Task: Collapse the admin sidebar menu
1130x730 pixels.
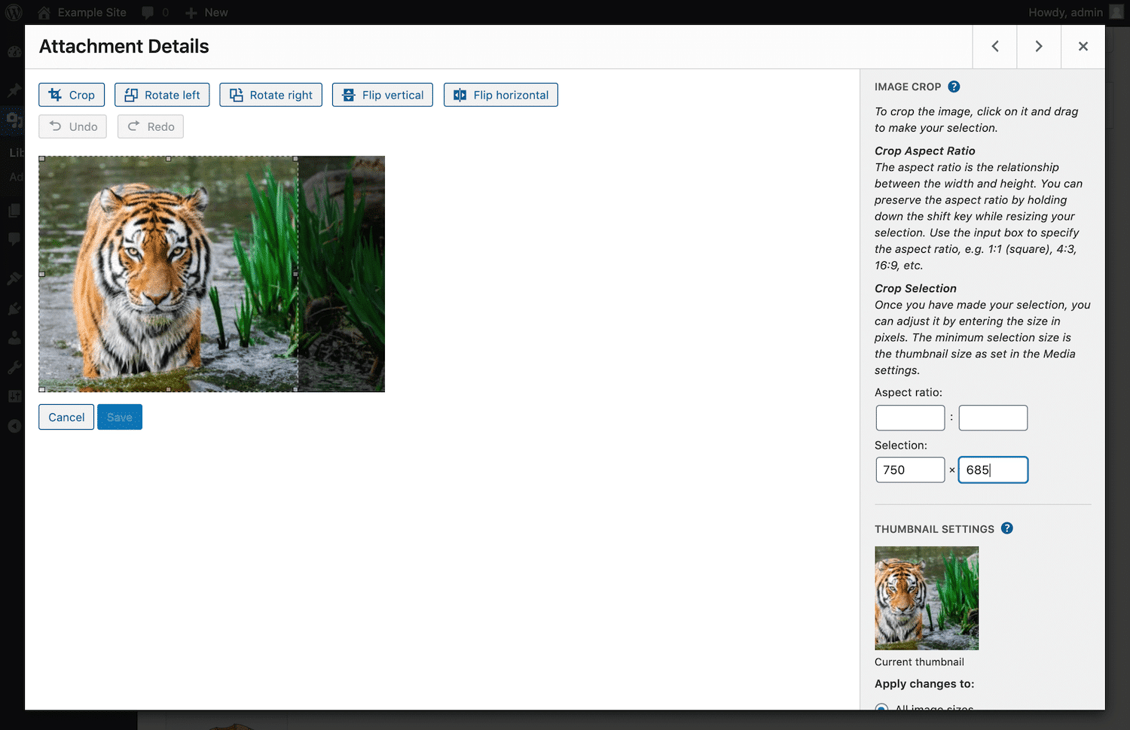Action: pos(14,425)
